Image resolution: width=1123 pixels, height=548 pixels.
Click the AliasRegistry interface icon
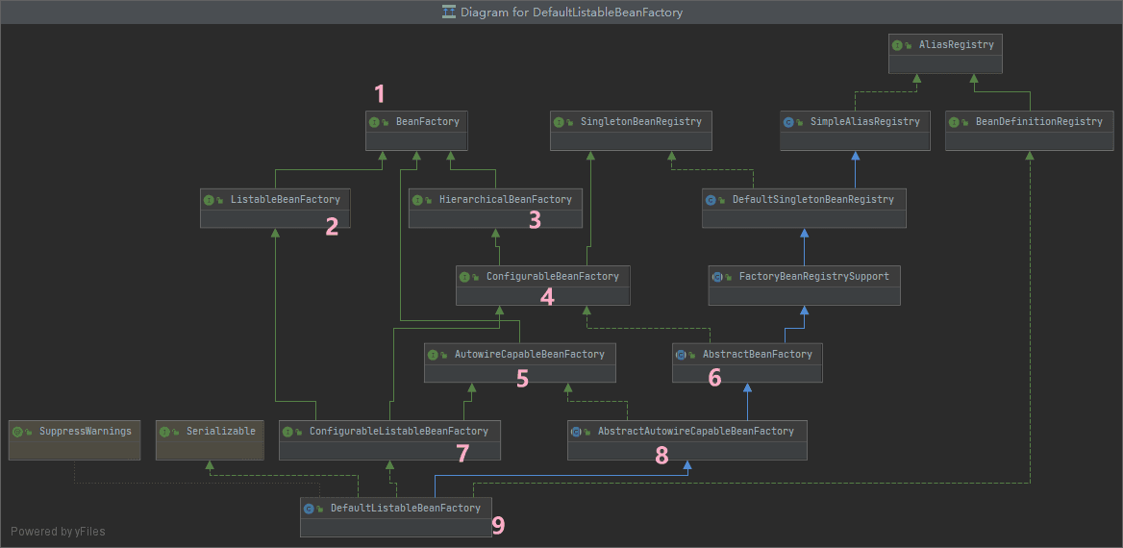point(897,44)
